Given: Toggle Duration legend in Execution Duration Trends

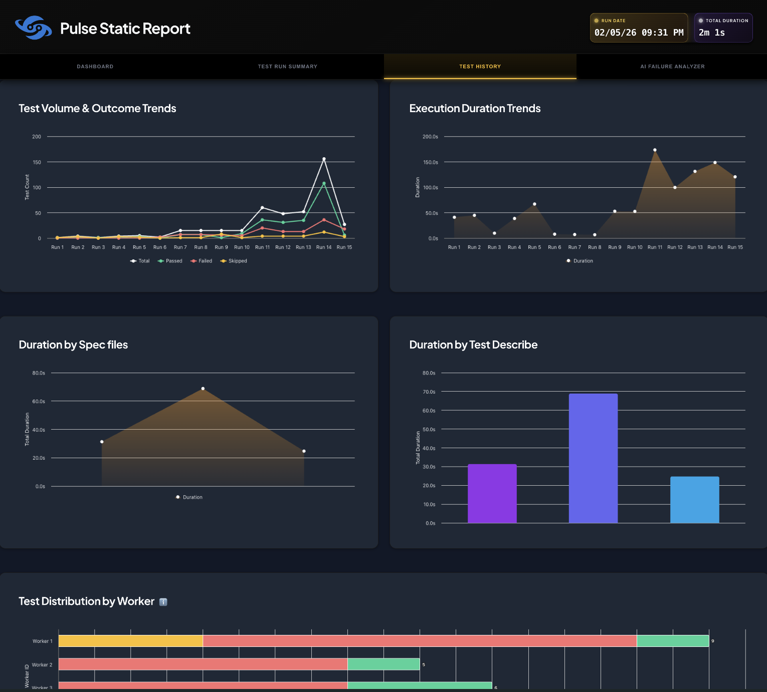Looking at the screenshot, I should [x=580, y=261].
